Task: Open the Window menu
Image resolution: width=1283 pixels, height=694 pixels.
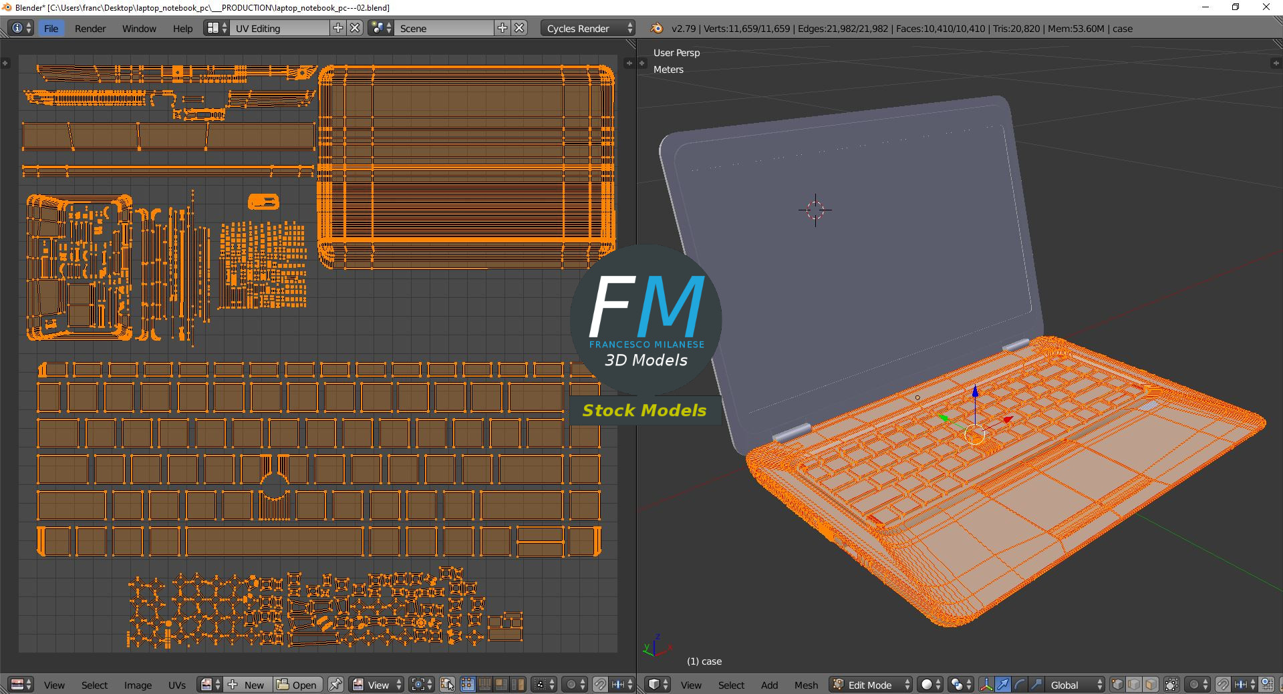Action: tap(139, 28)
